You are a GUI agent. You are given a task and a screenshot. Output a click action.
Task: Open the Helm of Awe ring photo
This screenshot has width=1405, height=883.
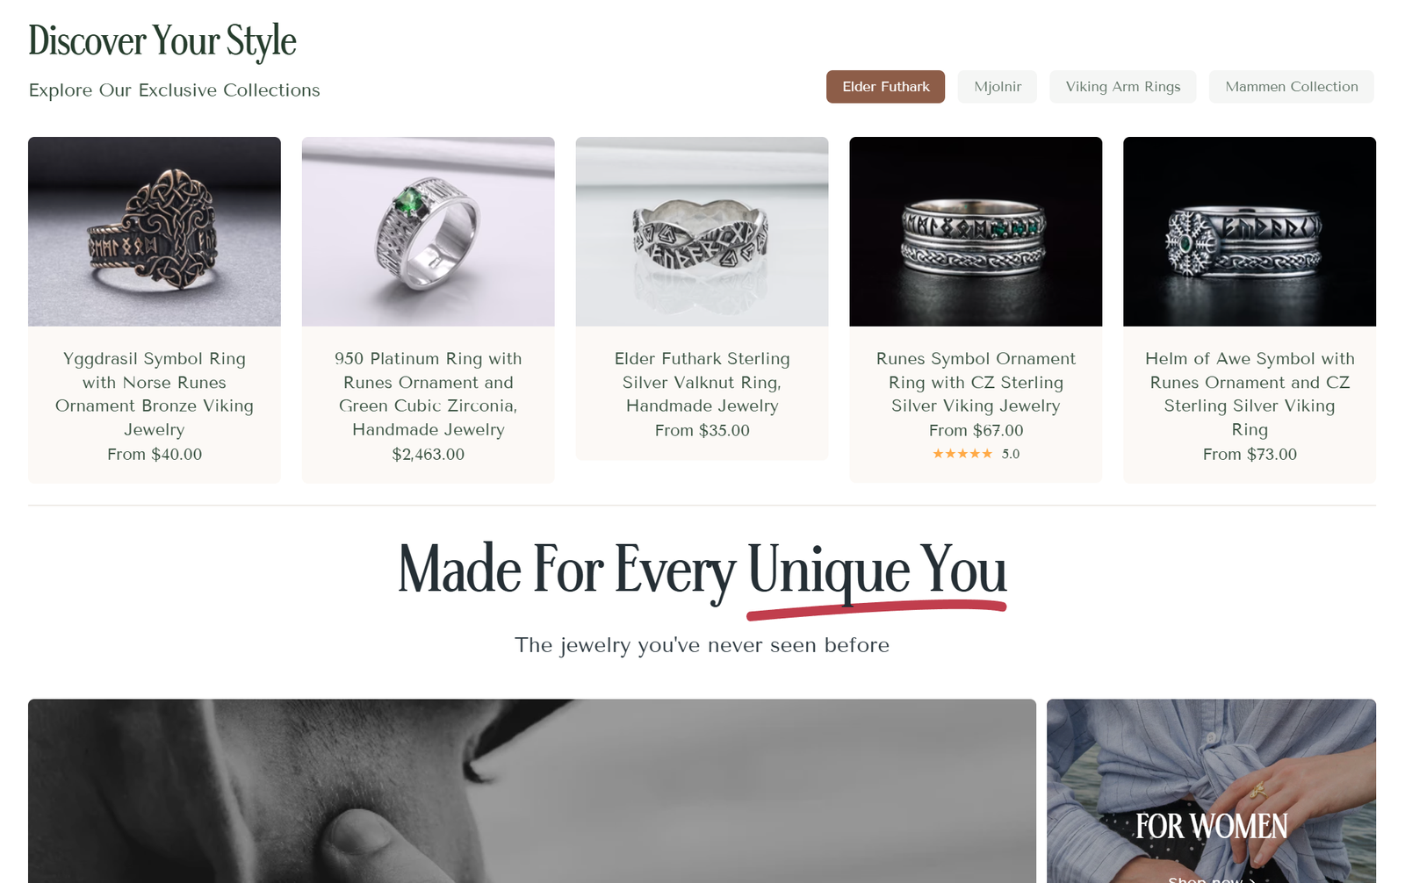(x=1250, y=232)
